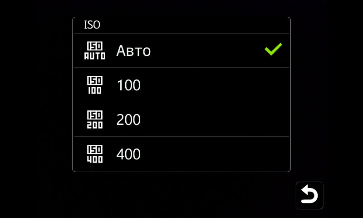Click the ISO title header
Viewport: 363px width, 218px height.
[x=92, y=25]
